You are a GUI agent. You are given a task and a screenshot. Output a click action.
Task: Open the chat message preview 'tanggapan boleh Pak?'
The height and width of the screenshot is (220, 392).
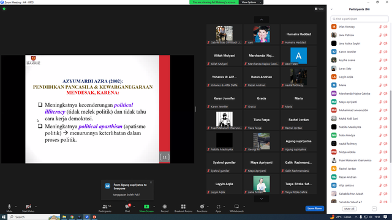point(127,194)
